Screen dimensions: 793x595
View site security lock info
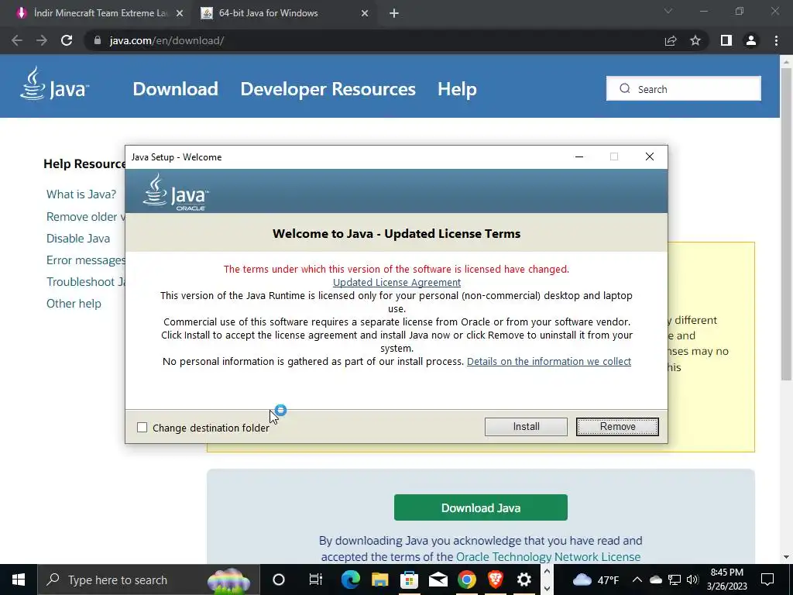click(x=97, y=40)
